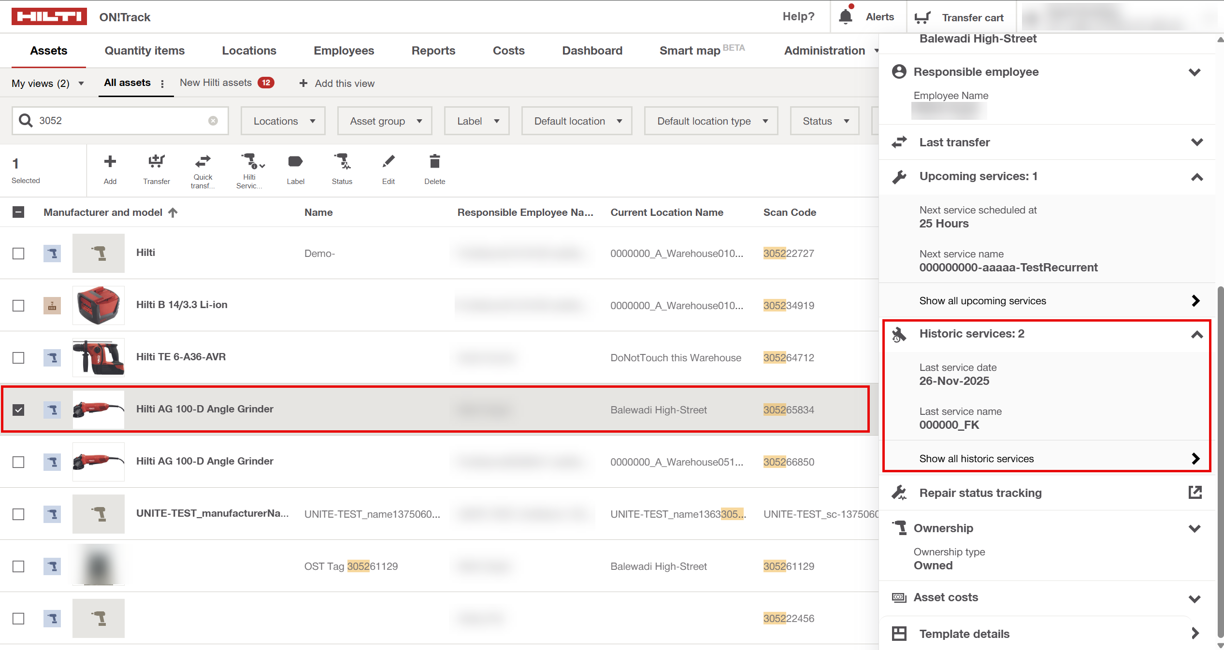Toggle the select-all header checkbox
1224x650 pixels.
(18, 212)
